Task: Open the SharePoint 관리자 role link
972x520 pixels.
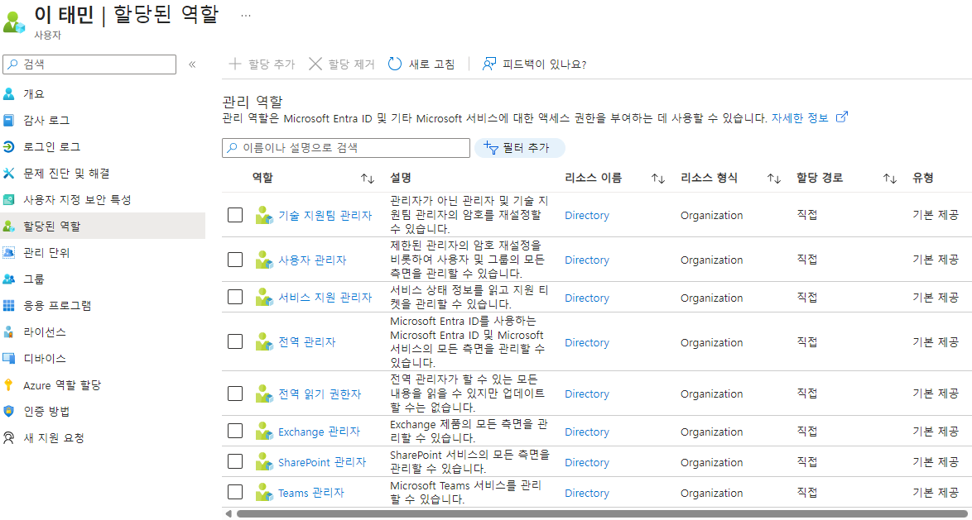Action: tap(322, 462)
